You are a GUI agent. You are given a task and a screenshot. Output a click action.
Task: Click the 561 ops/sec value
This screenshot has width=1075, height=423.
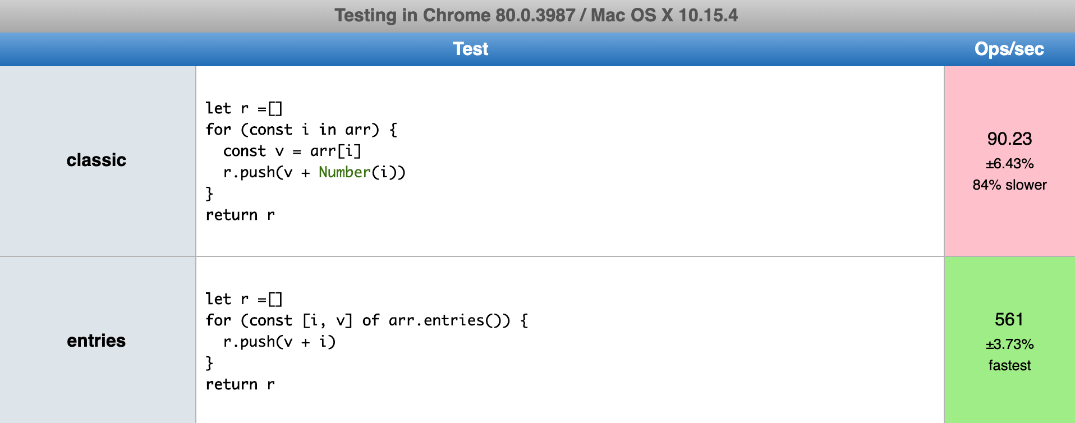point(1009,319)
